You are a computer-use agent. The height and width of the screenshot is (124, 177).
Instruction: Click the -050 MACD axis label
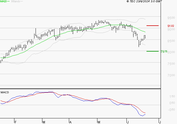171,110
